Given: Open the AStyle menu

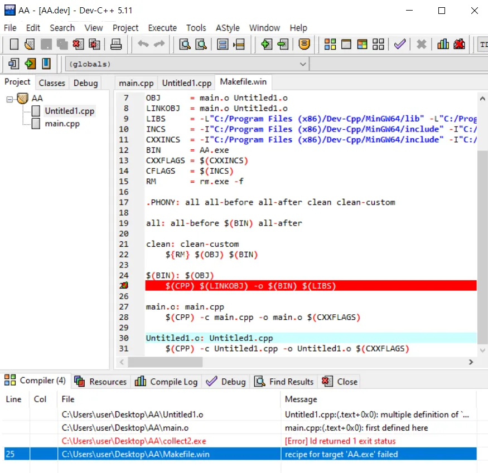Looking at the screenshot, I should [228, 28].
